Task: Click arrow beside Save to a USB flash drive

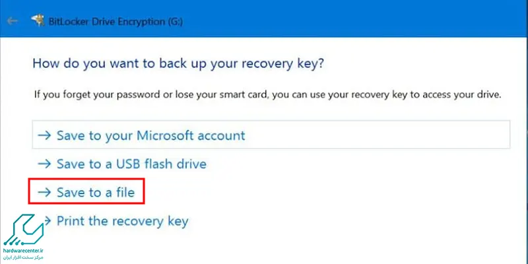Action: (44, 164)
